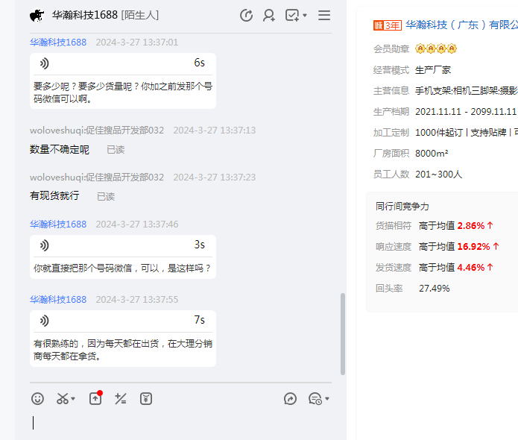
Task: Expand the message-check dropdown in header
Action: click(x=305, y=16)
